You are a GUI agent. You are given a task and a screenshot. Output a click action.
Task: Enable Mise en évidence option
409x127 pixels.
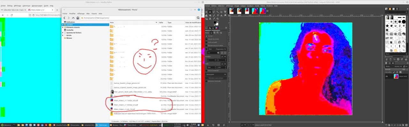coord(206,70)
